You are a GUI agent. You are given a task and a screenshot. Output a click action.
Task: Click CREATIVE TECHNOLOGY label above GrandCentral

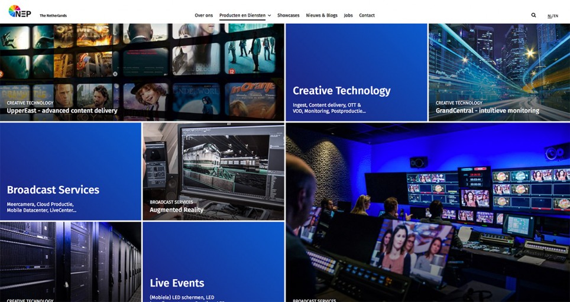click(459, 103)
